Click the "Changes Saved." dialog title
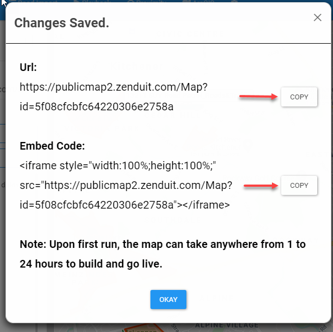Screen dimensions: 333x332 [x=62, y=23]
